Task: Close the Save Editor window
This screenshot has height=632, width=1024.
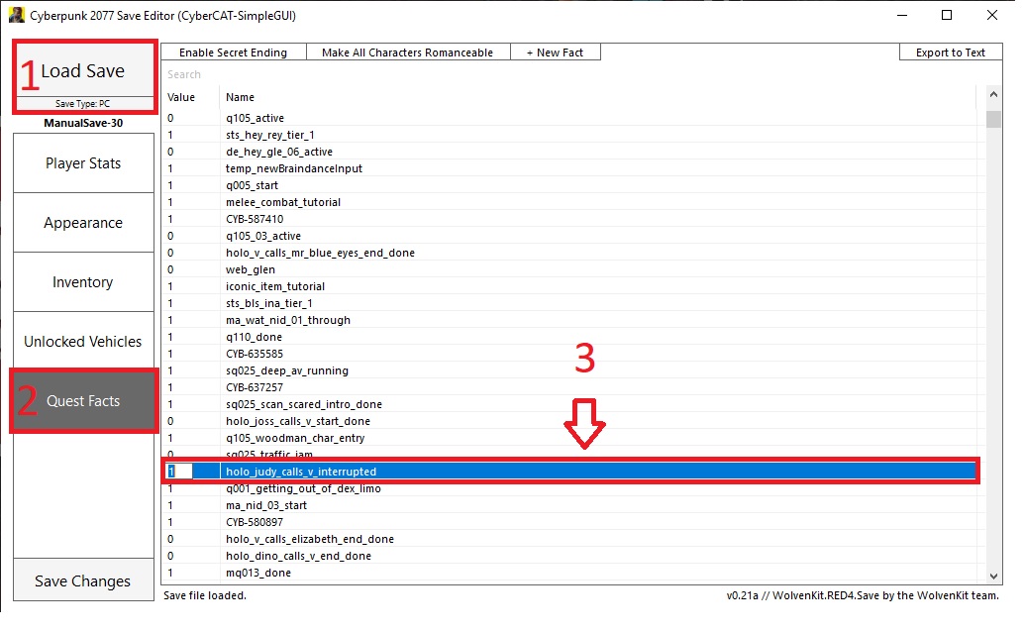Action: point(992,15)
